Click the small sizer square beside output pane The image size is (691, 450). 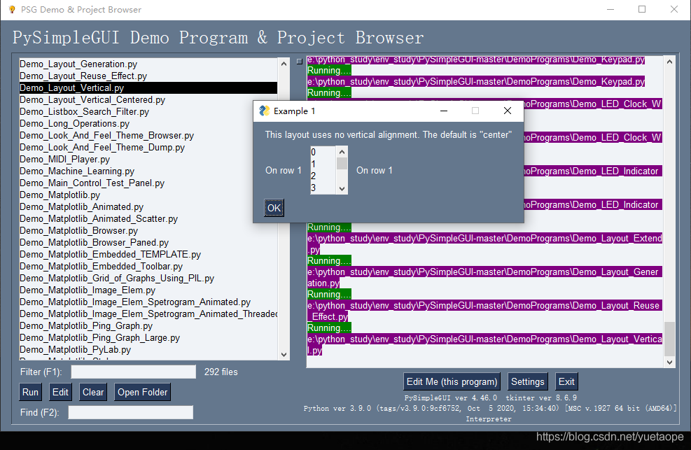[300, 62]
